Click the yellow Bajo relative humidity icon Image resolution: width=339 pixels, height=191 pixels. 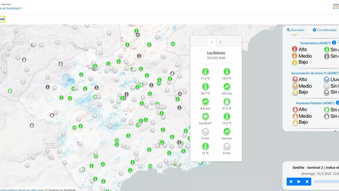(x=295, y=122)
